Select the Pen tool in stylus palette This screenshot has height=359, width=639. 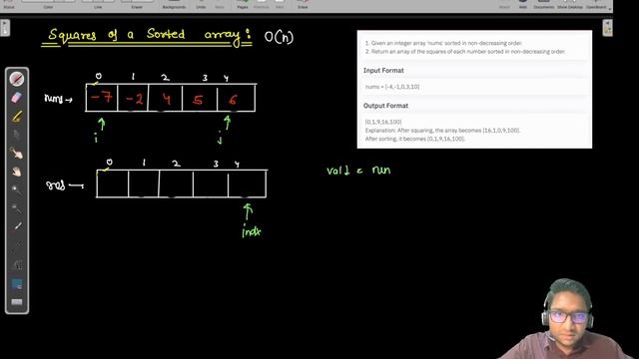coord(17,79)
